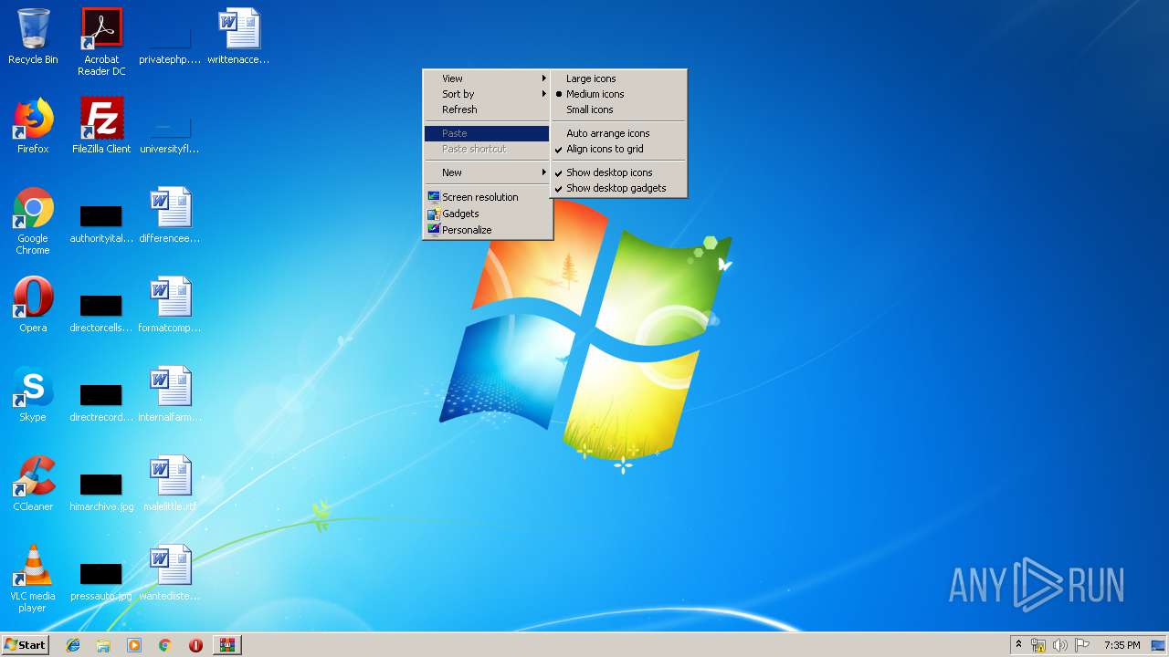This screenshot has height=657, width=1169.
Task: Open the Action Center flag icon
Action: tap(1082, 645)
